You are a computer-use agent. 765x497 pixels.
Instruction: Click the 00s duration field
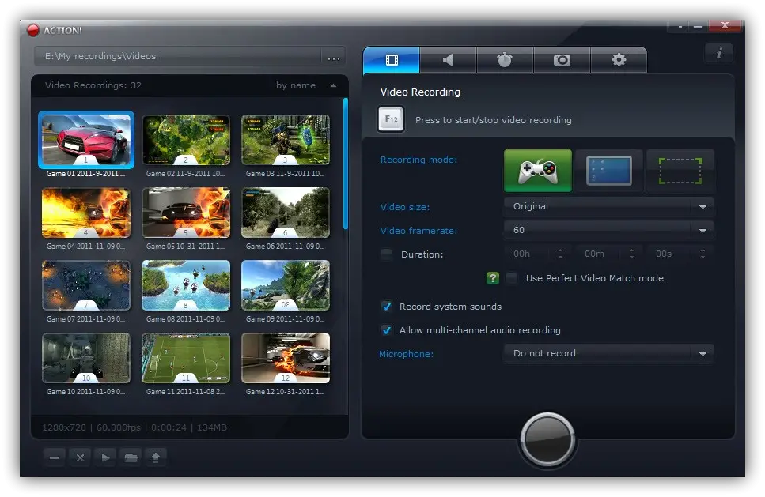669,254
